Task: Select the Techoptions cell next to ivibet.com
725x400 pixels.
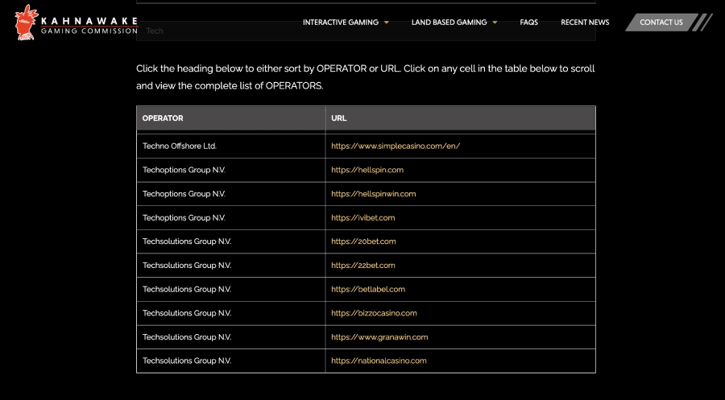Action: click(231, 217)
